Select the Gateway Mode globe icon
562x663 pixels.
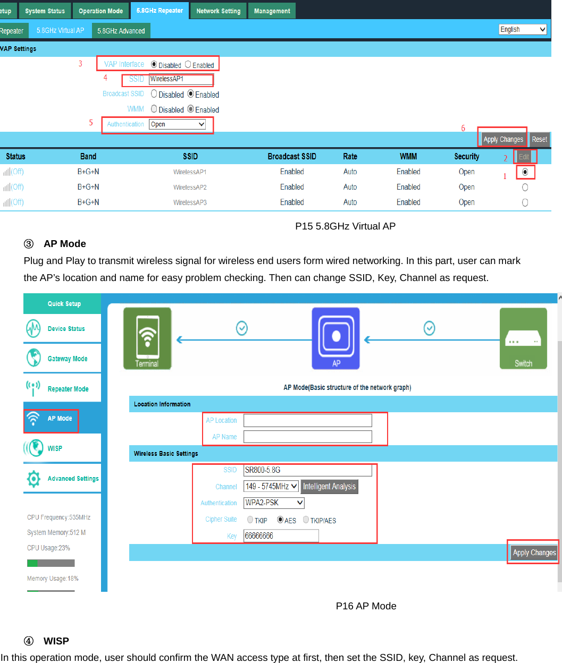tap(33, 358)
